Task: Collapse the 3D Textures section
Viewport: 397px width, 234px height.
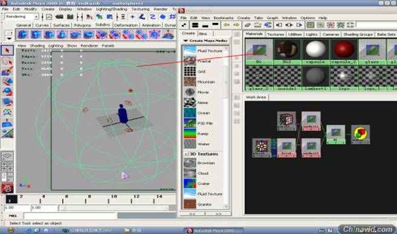Action: 186,154
